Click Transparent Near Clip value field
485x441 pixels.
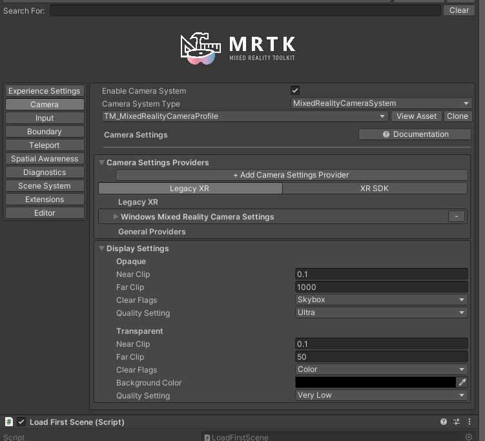(x=382, y=344)
